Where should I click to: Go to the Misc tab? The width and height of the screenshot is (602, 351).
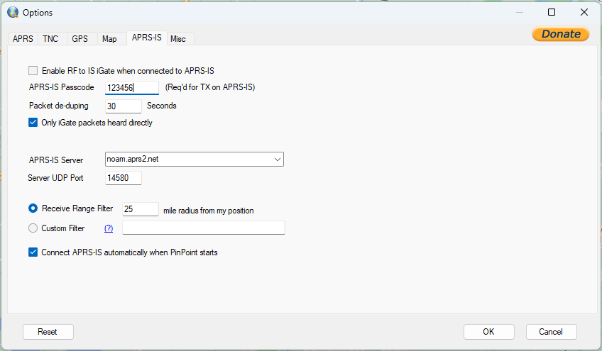click(178, 39)
